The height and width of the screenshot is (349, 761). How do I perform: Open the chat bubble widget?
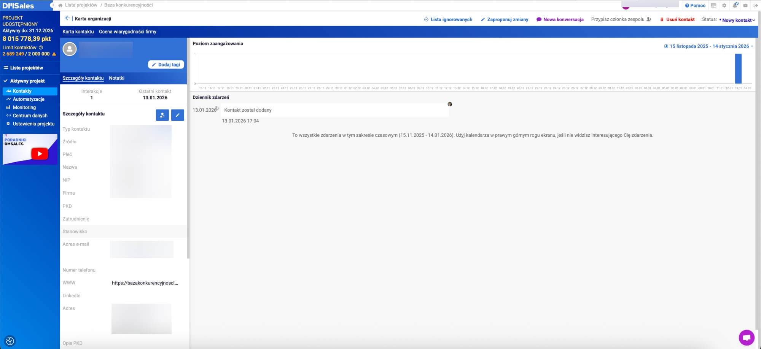pos(746,337)
